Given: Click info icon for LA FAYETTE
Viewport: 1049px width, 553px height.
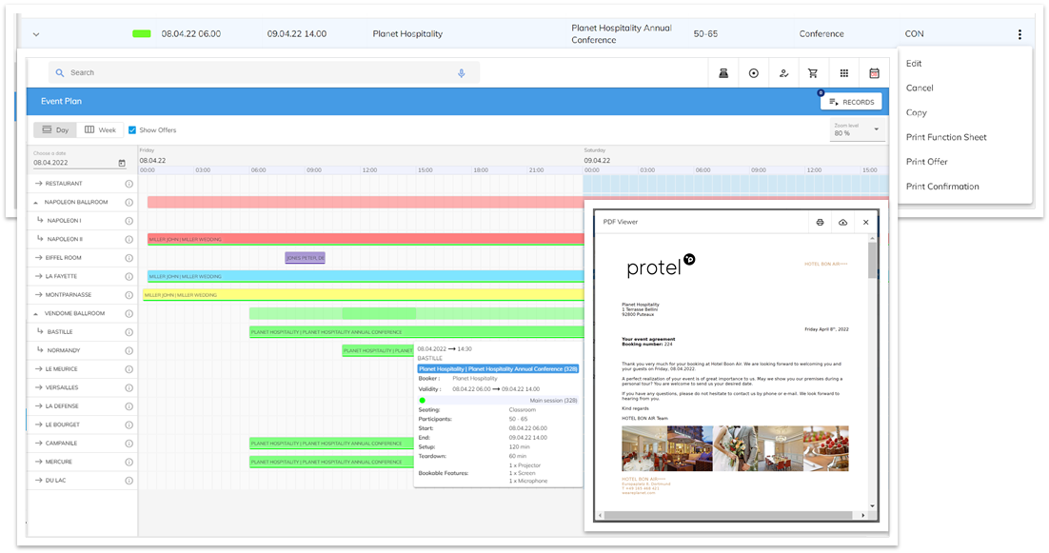Looking at the screenshot, I should click(129, 276).
